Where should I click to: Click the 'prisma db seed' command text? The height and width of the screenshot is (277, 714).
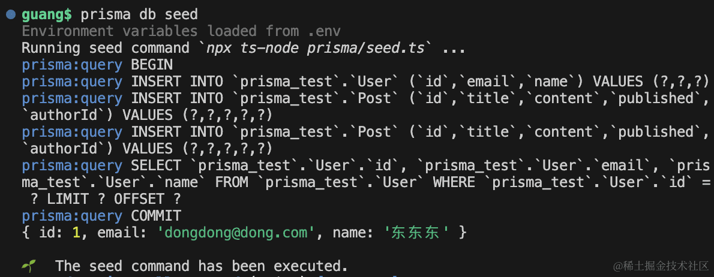139,14
